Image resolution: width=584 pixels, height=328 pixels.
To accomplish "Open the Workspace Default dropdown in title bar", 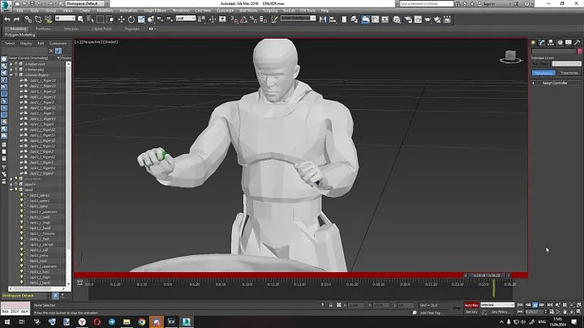I will click(x=87, y=3).
